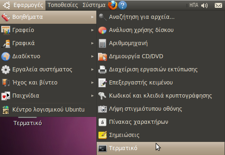
Task: Open the blue help question mark icon
Action: point(123,5)
